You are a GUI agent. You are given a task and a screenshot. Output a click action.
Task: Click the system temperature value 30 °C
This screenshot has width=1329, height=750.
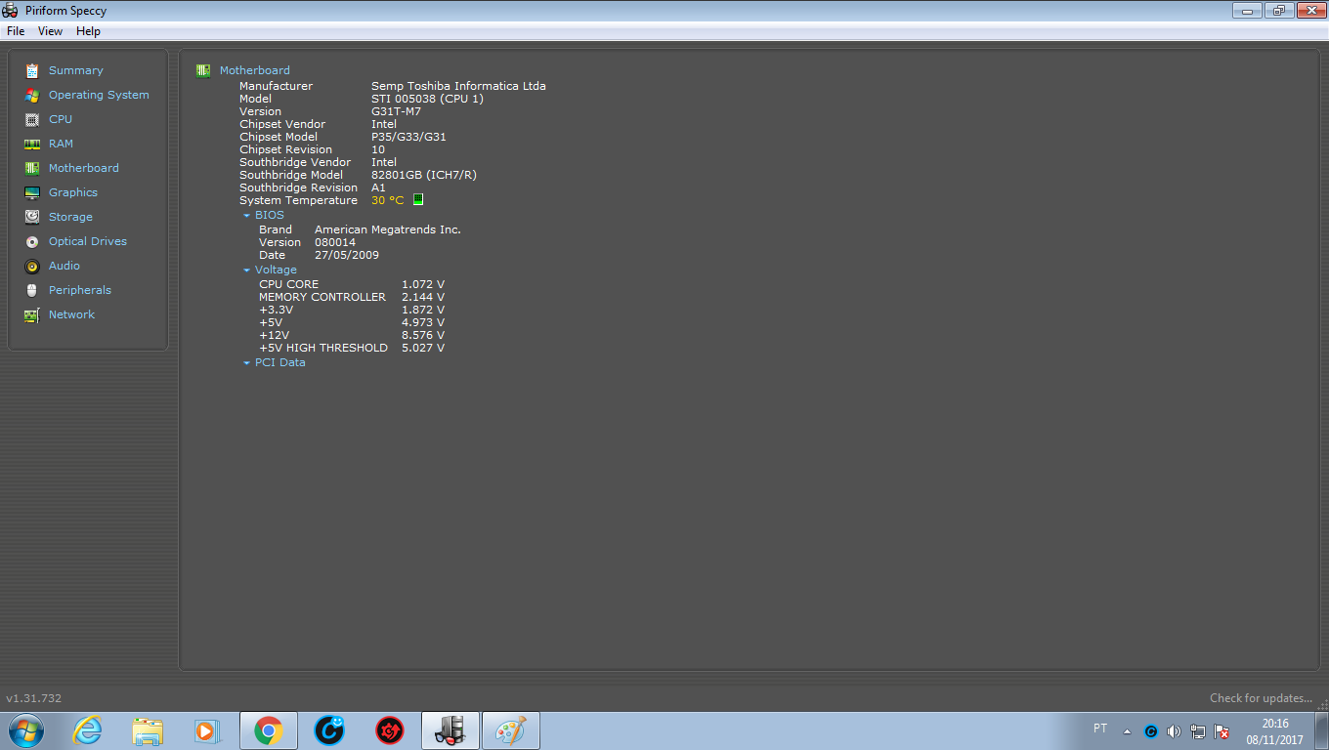pos(387,200)
